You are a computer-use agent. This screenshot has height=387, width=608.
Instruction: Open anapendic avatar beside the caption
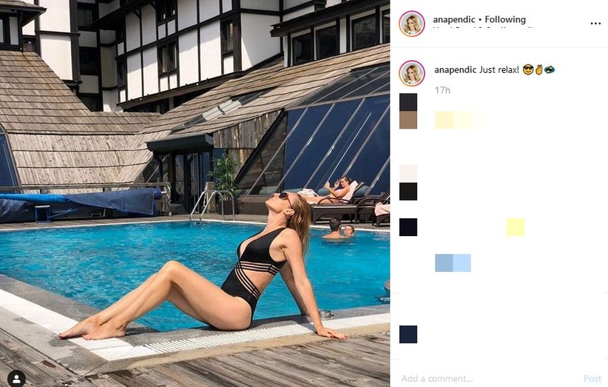coord(412,73)
